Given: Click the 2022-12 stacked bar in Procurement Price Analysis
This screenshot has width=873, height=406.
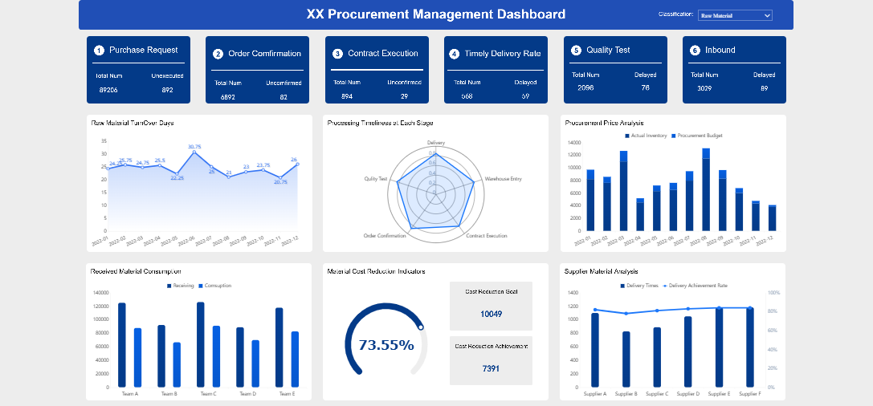Looking at the screenshot, I should tap(773, 218).
